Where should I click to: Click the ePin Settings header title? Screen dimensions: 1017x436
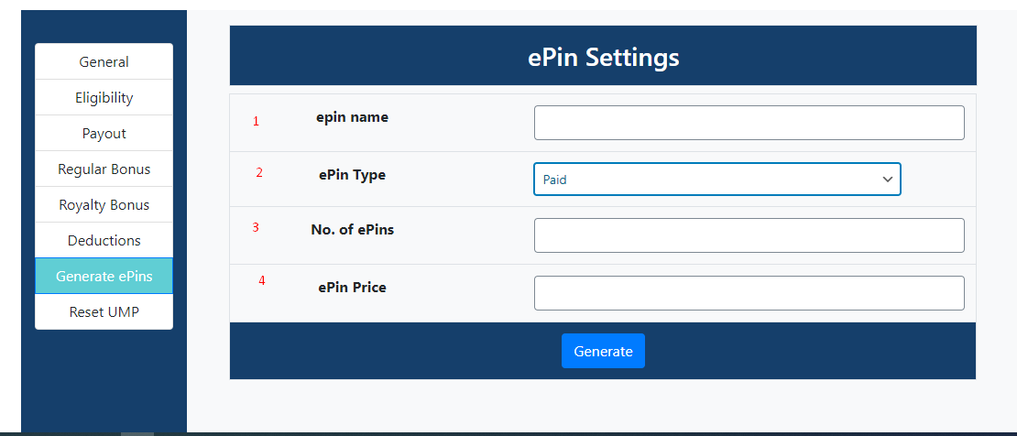coord(603,57)
